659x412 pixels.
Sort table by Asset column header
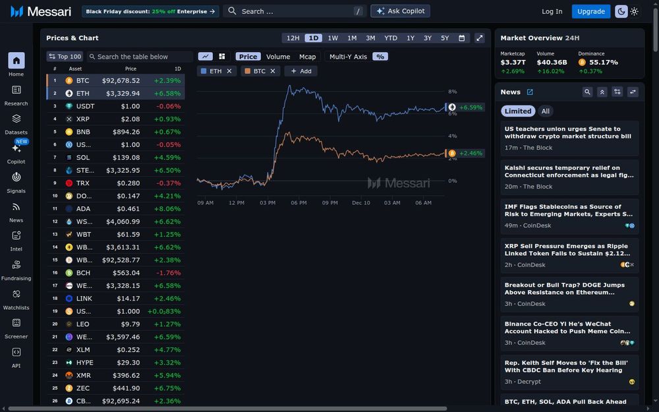click(x=75, y=69)
